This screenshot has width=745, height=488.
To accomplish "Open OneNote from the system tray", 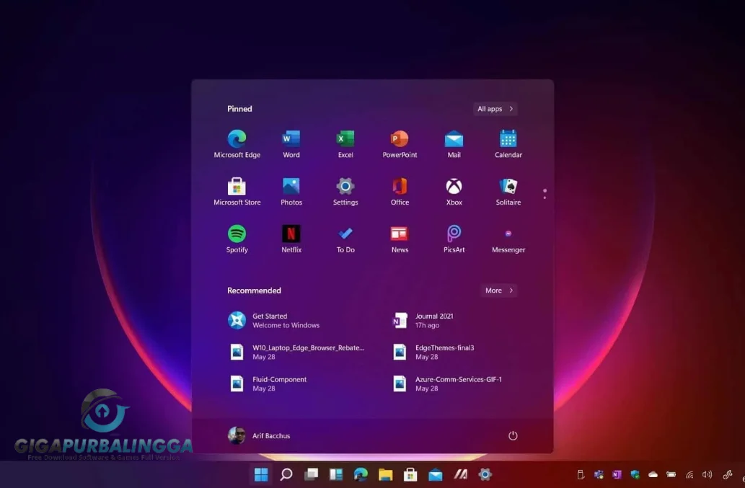I will click(x=617, y=474).
